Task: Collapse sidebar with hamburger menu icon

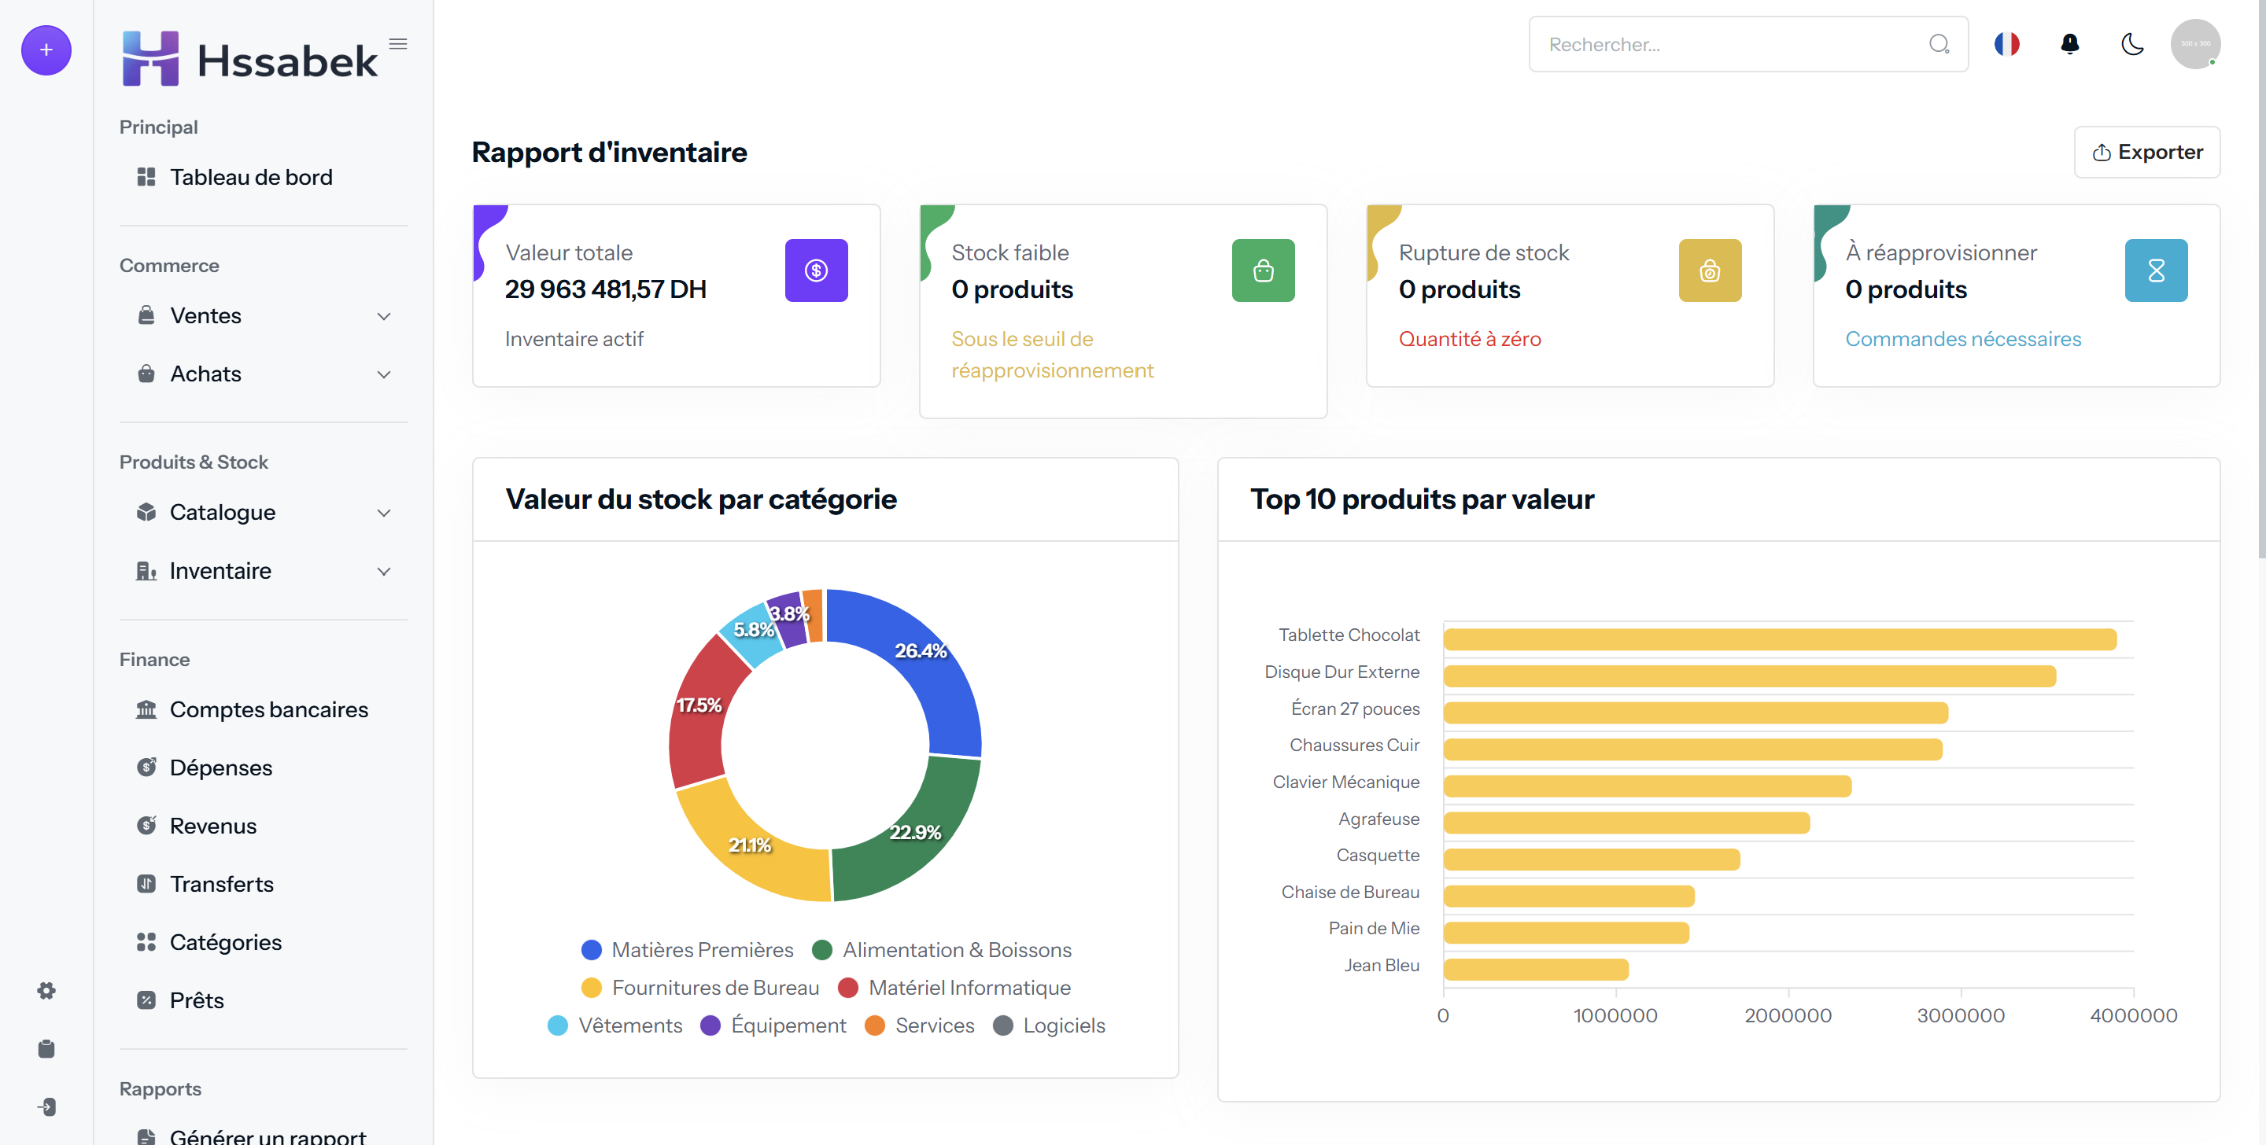Action: 397,44
